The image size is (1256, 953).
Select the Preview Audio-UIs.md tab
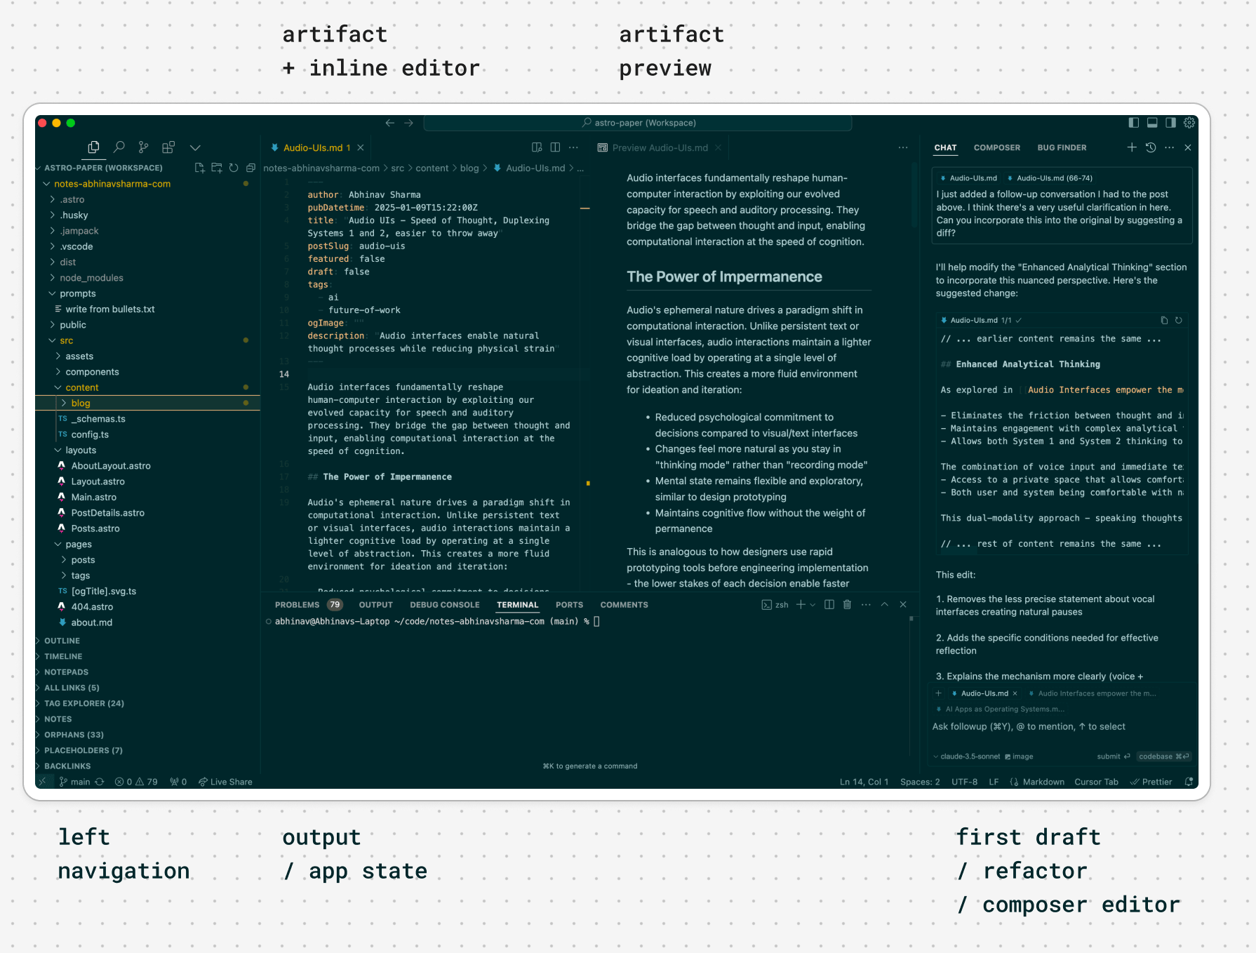(x=659, y=148)
